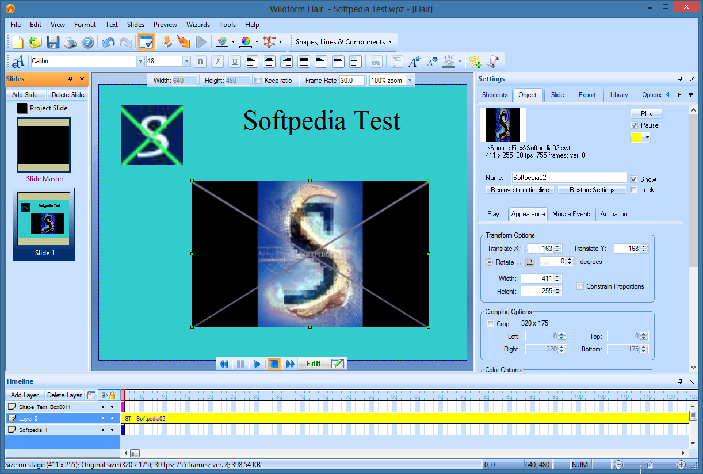
Task: Select the Slide 1 thumbnail
Action: click(44, 224)
